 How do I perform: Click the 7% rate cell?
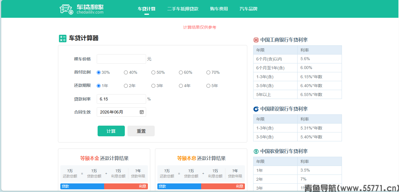tap(319, 179)
